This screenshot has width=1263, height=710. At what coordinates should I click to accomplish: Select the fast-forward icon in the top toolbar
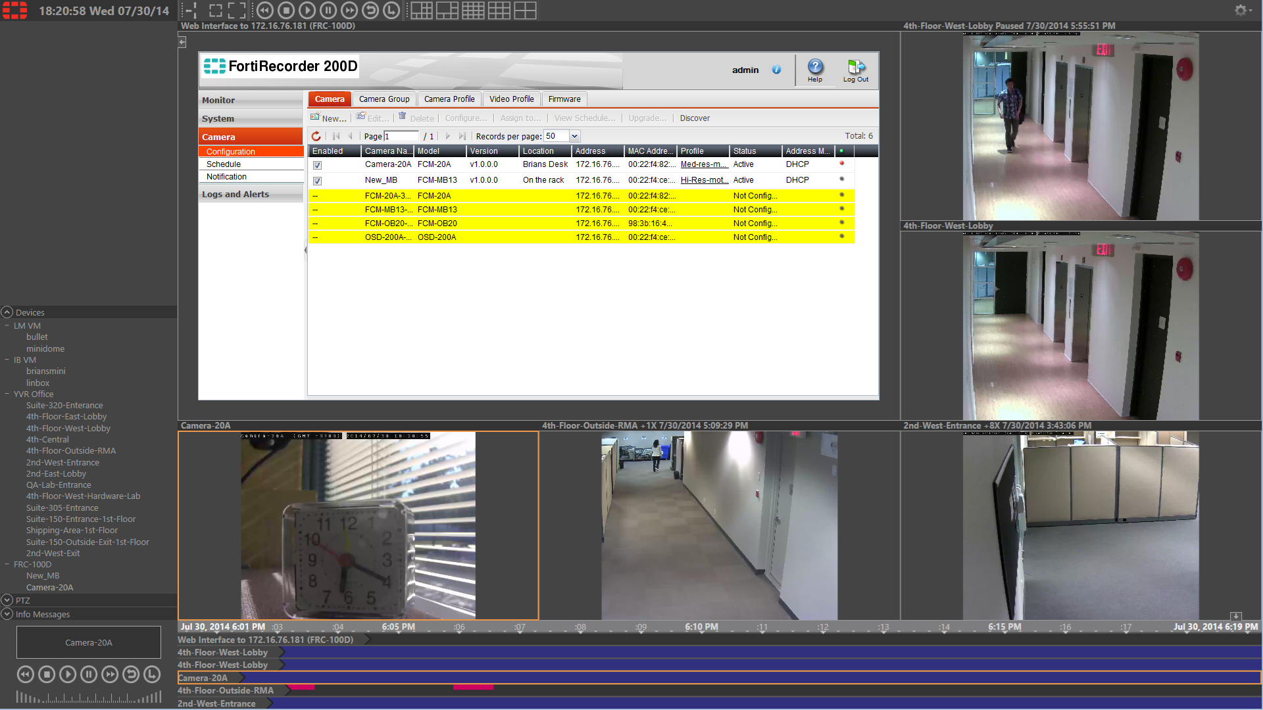click(349, 11)
